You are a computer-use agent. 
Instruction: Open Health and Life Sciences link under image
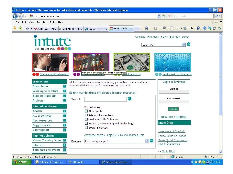point(177,74)
